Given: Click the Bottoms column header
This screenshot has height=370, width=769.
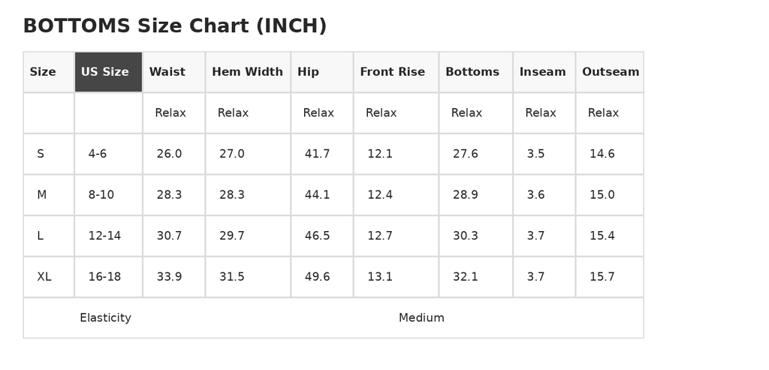Looking at the screenshot, I should (475, 72).
